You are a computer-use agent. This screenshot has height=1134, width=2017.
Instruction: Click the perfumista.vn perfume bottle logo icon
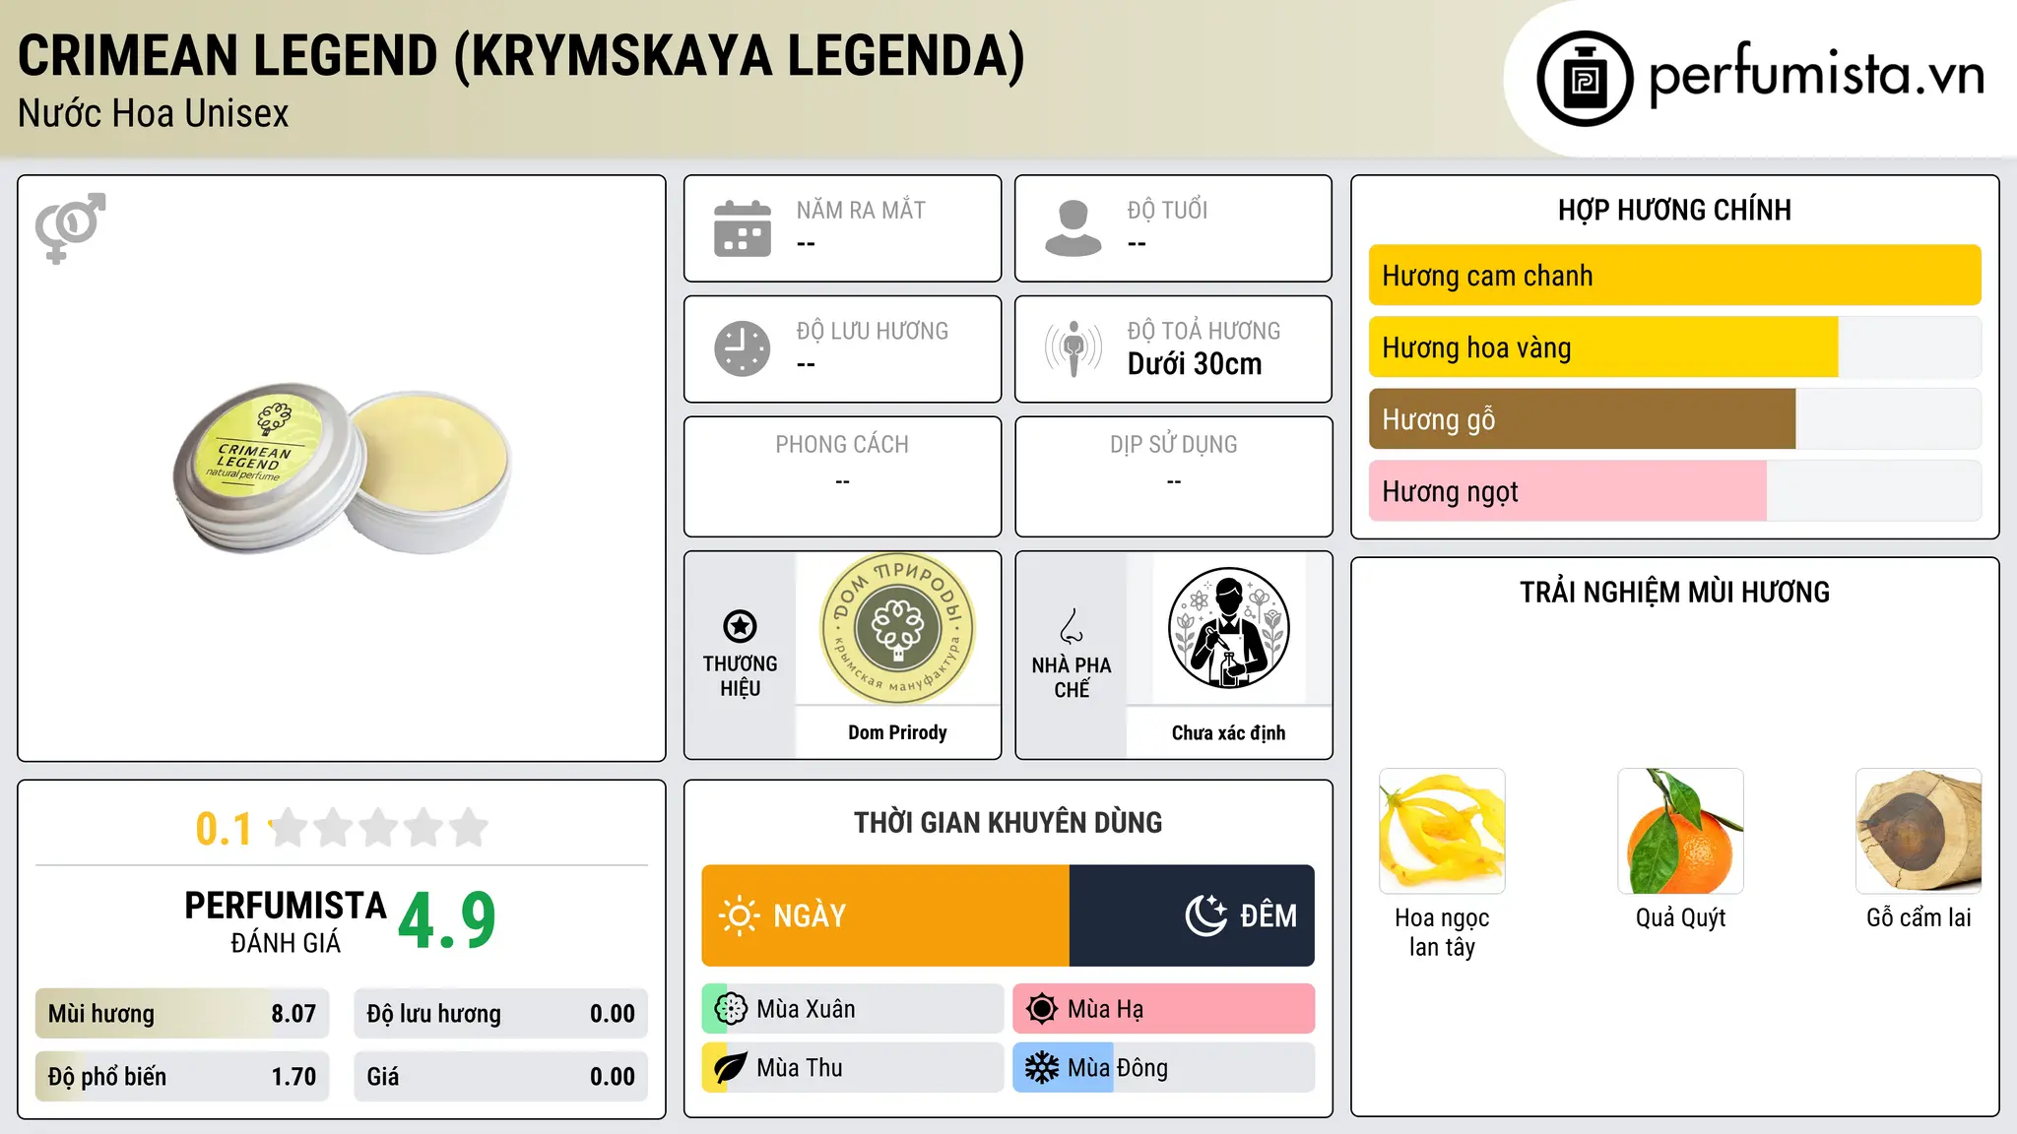click(1585, 79)
